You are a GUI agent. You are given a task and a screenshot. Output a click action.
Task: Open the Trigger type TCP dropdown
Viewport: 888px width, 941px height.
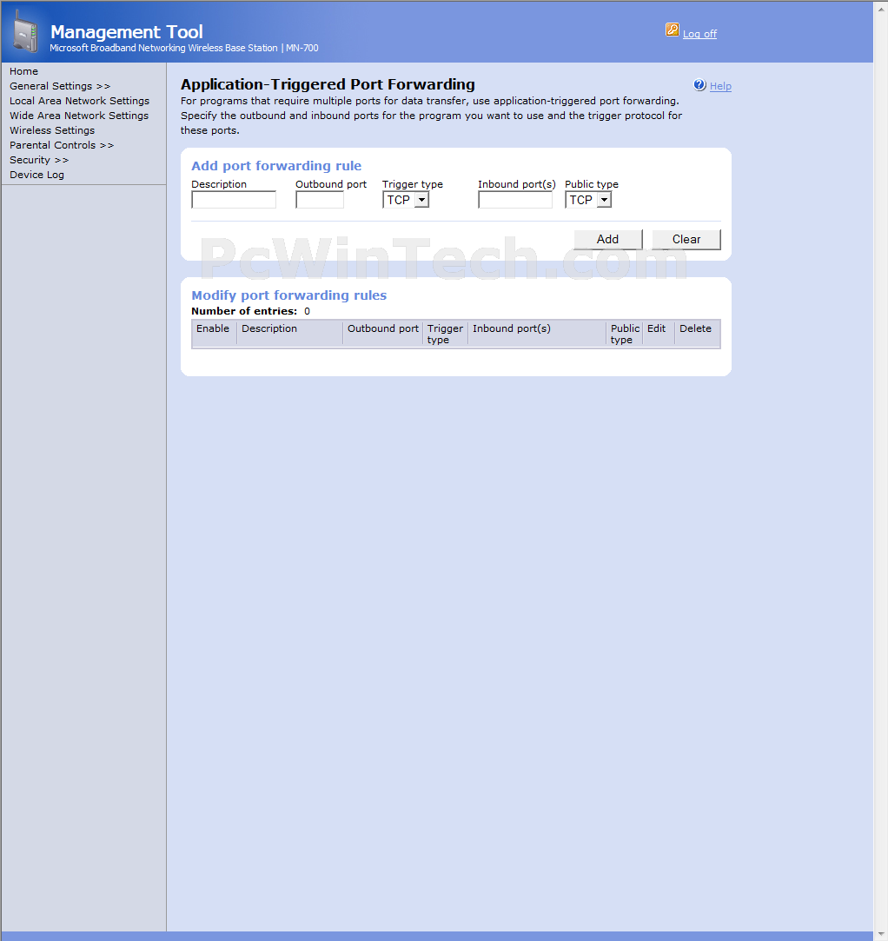[406, 200]
